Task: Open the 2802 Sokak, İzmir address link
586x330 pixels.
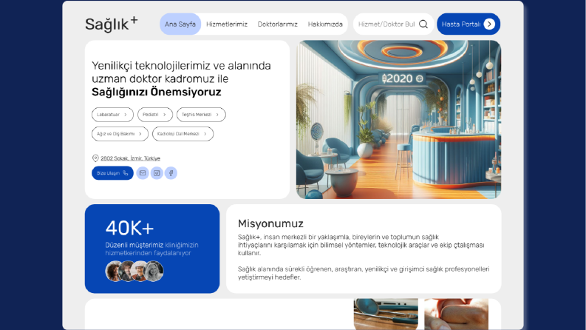Action: 130,158
